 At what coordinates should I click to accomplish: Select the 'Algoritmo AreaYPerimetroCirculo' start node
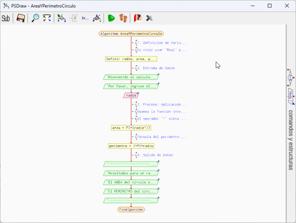(131, 34)
